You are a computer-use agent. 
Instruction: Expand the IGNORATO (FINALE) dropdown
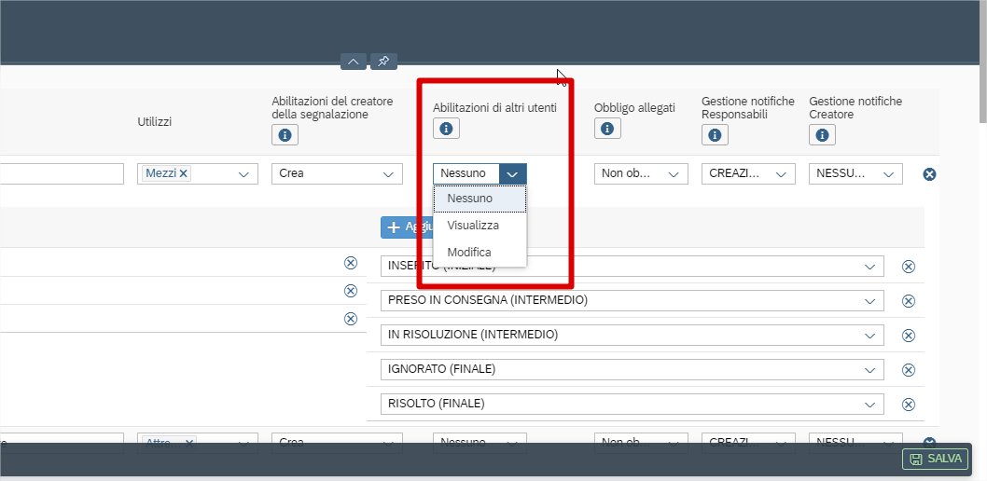point(869,370)
